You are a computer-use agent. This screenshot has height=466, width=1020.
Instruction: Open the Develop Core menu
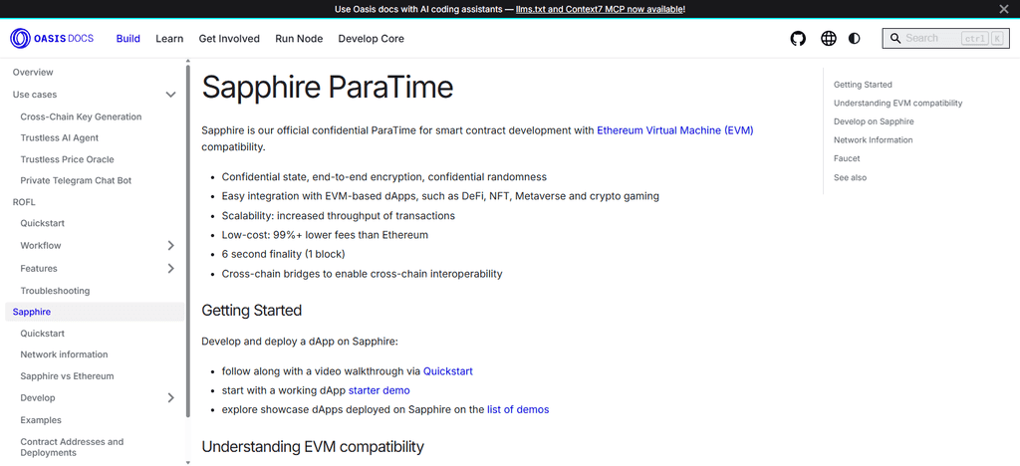(x=371, y=39)
